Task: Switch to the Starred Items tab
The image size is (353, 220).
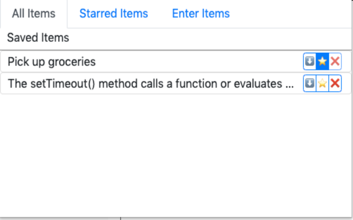Action: (114, 13)
